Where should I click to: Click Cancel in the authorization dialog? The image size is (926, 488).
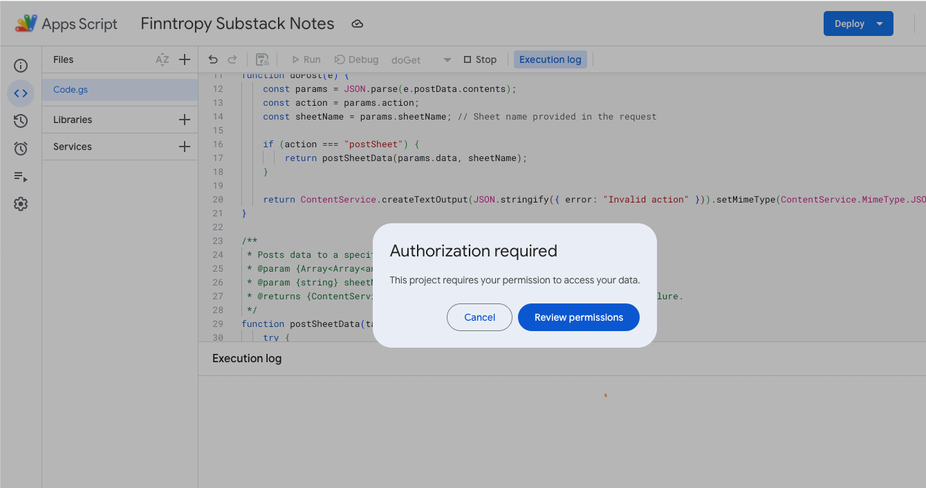point(479,317)
